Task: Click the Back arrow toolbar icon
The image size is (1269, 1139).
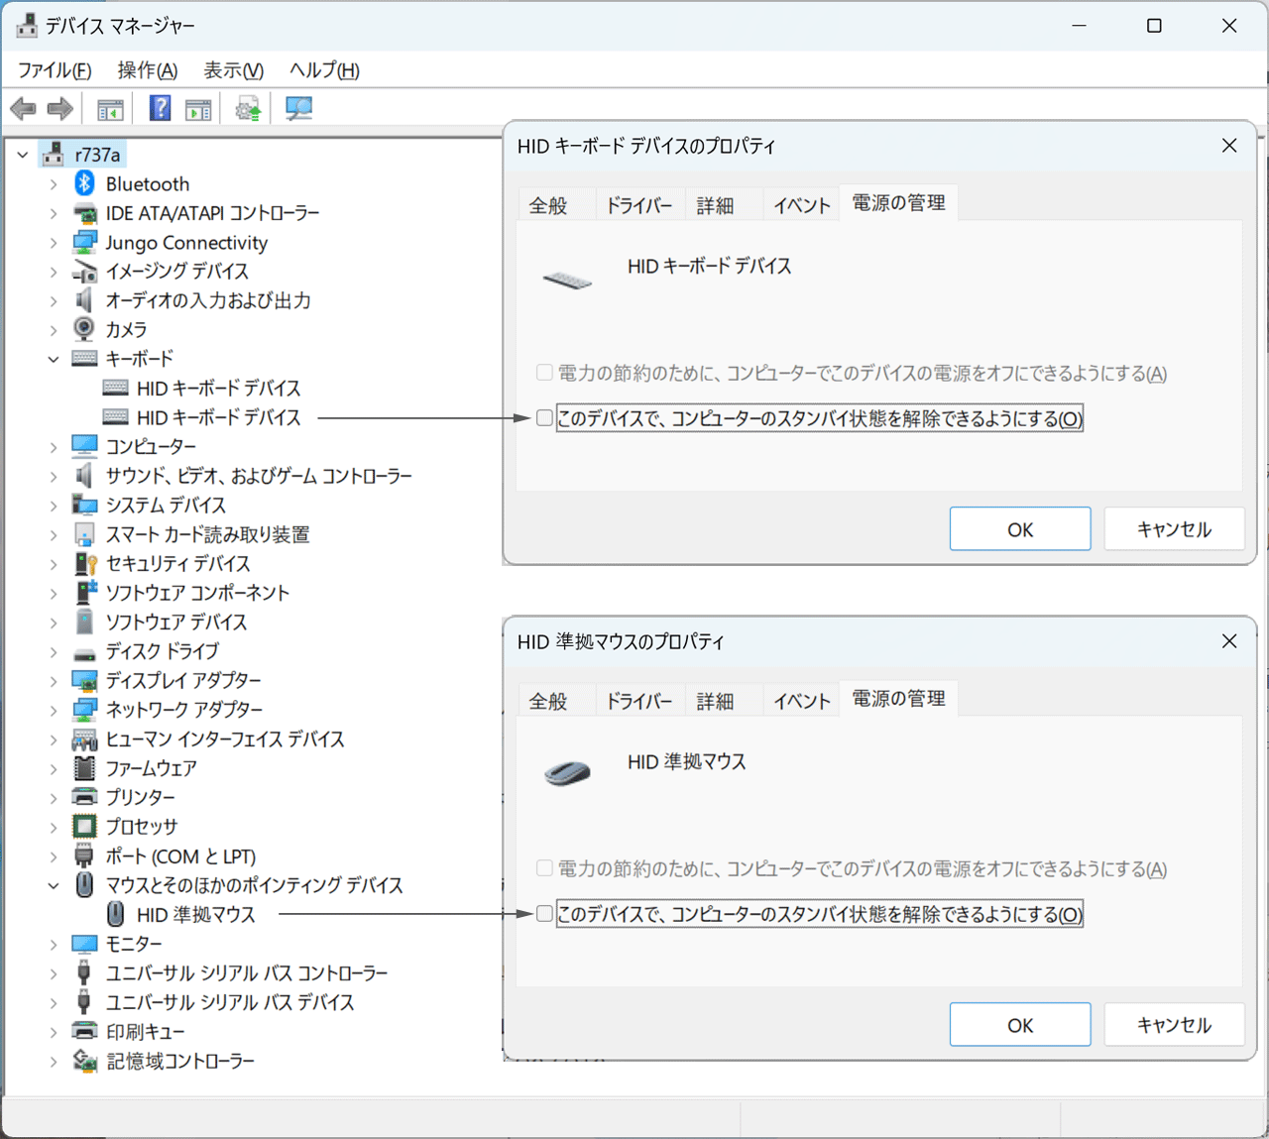Action: [x=23, y=109]
